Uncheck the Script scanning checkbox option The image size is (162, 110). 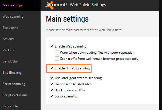52,96
